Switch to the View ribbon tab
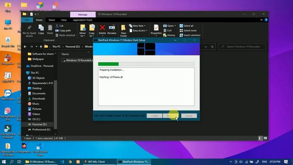293x165 pixels. click(64, 20)
